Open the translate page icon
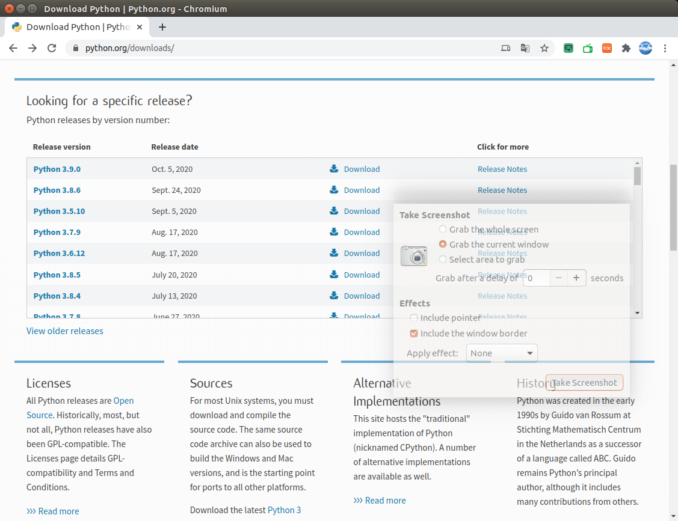This screenshot has width=678, height=521. click(525, 49)
